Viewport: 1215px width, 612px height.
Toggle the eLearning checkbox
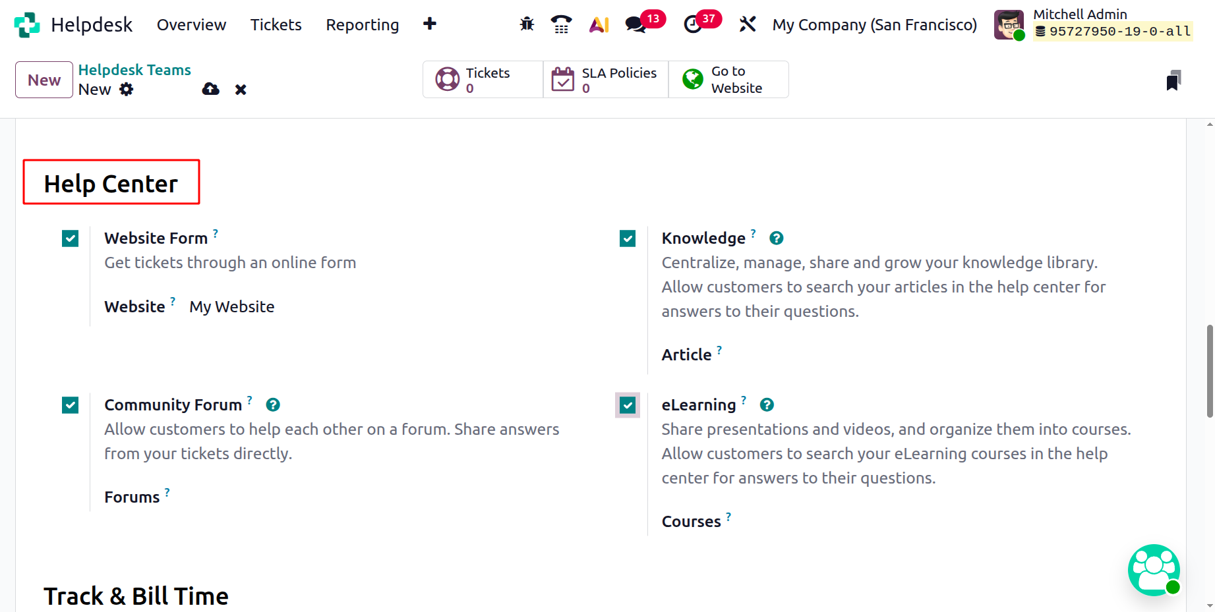coord(628,405)
